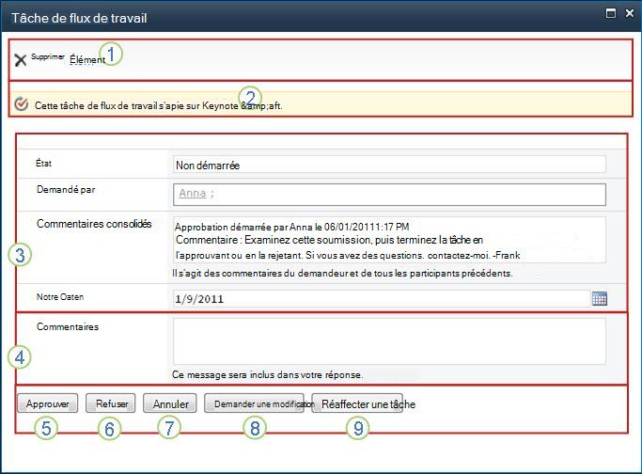Click the 'État' field label
This screenshot has height=474, width=642.
pyautogui.click(x=44, y=163)
